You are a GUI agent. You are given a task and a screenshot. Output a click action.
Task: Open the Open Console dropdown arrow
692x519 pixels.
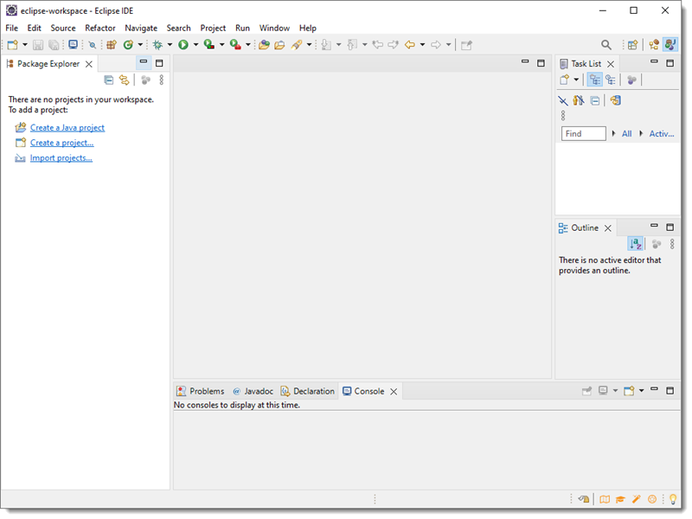pyautogui.click(x=642, y=391)
